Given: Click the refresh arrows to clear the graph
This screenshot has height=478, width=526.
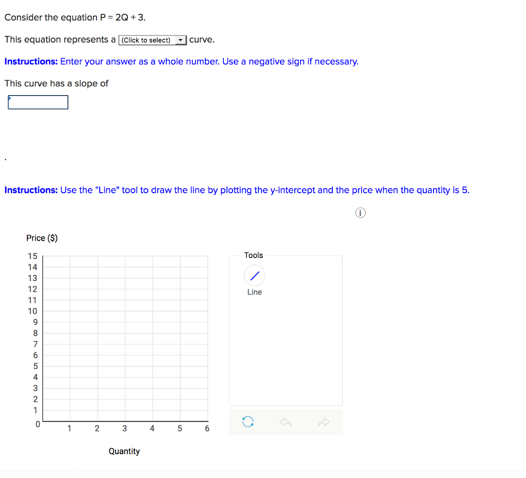Looking at the screenshot, I should click(x=248, y=421).
